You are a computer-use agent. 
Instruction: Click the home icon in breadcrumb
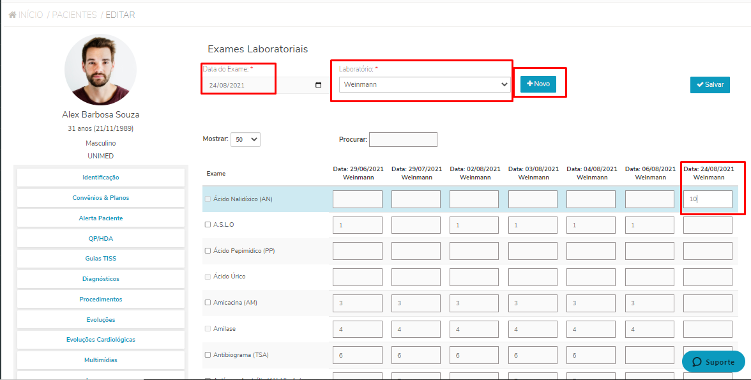click(x=13, y=15)
